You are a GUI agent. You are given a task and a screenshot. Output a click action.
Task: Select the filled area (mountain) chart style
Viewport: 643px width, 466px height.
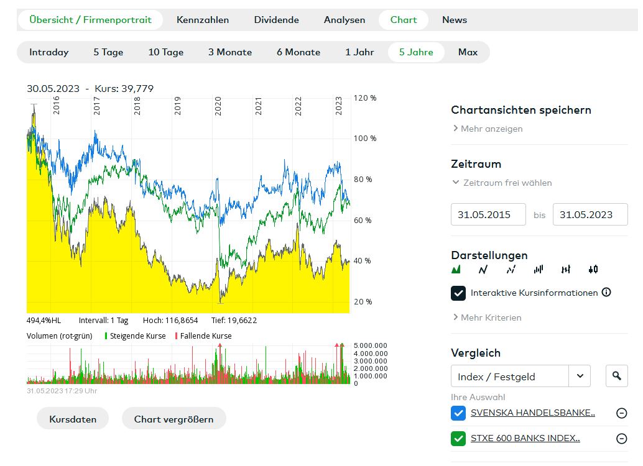[x=456, y=270]
